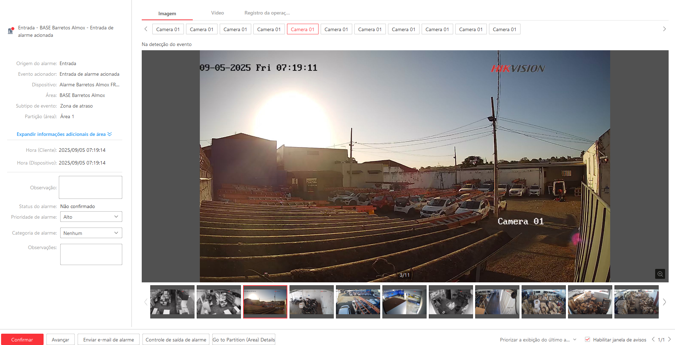
Task: Switch to the Vídeo tab
Action: pos(217,13)
